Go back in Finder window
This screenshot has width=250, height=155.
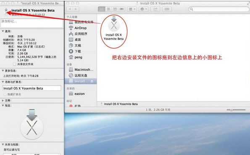70,9
